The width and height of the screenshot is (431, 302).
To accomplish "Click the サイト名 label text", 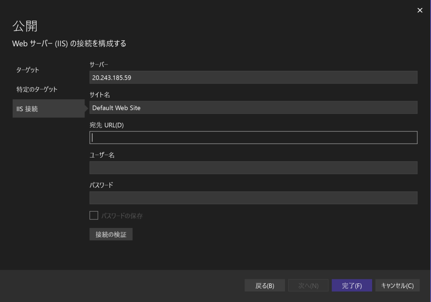I will [x=100, y=95].
